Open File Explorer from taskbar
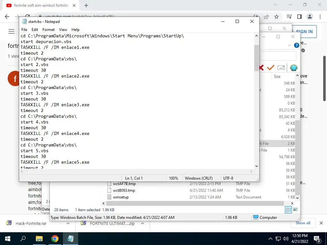 [x=39, y=239]
